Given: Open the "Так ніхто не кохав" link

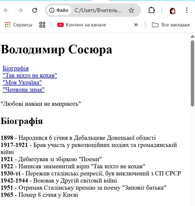Looking at the screenshot, I should (x=30, y=75).
